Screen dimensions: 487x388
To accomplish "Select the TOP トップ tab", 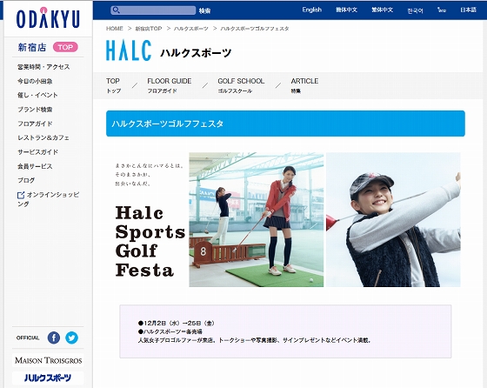I will [x=113, y=85].
